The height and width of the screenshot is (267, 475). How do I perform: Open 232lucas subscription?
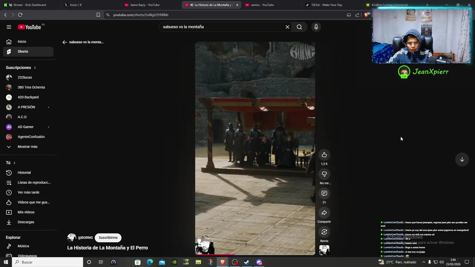[x=28, y=78]
